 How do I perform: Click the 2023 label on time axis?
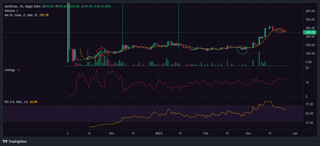pos(159,133)
